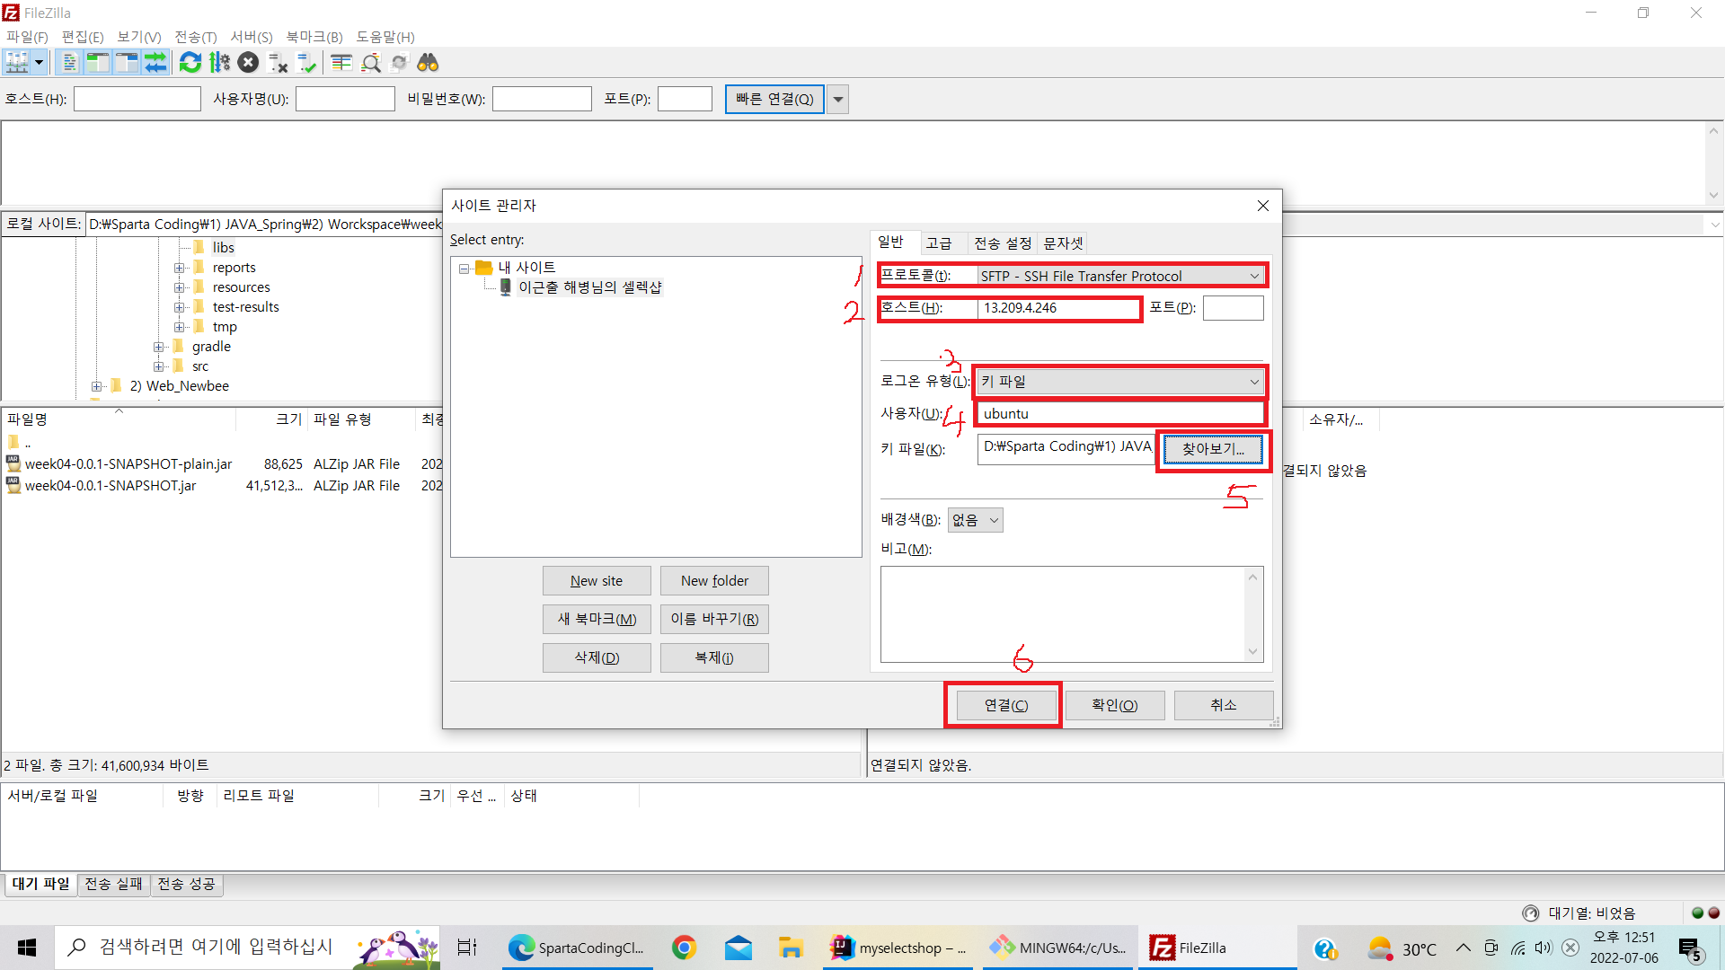Image resolution: width=1725 pixels, height=970 pixels.
Task: Click the host field showing 13.209.4.246
Action: click(x=1058, y=308)
